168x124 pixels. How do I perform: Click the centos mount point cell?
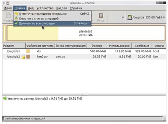pyautogui.click(x=60, y=56)
